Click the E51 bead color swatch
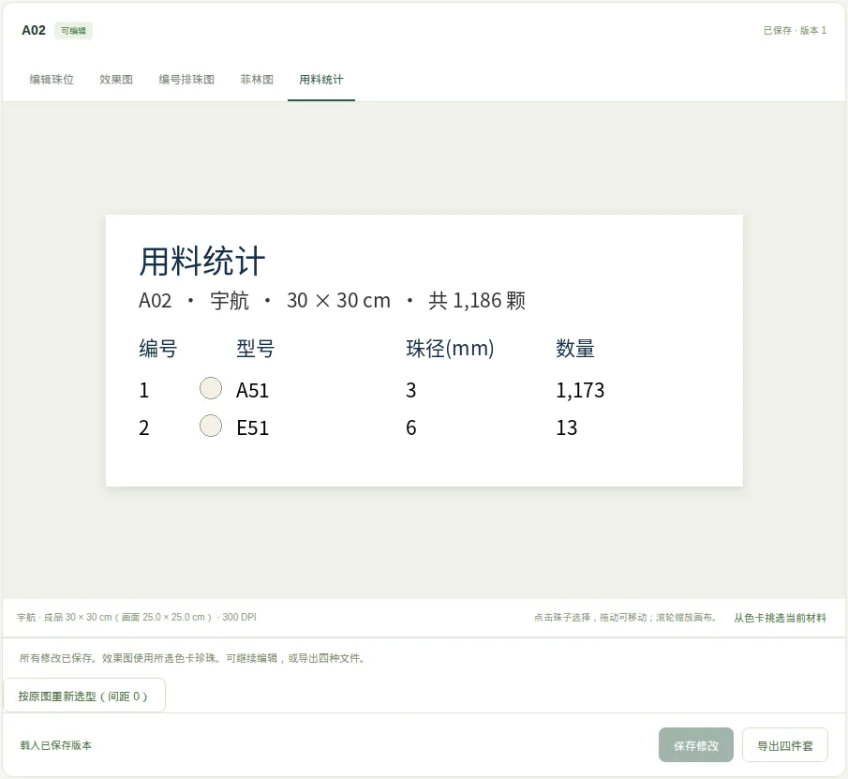The width and height of the screenshot is (848, 779). point(211,426)
